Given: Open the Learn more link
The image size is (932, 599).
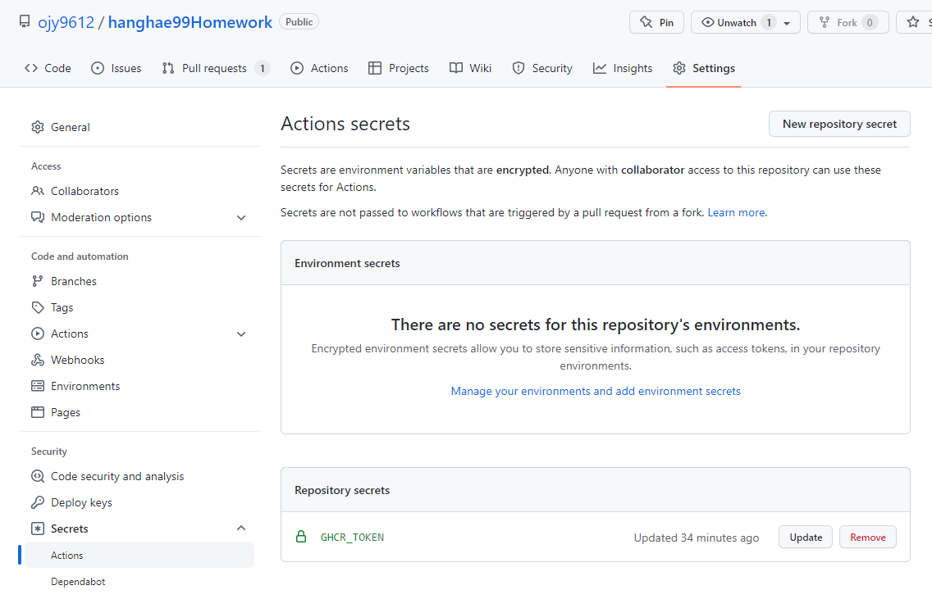Looking at the screenshot, I should pos(736,212).
